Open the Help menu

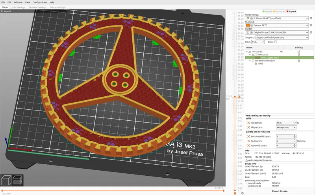52,2
